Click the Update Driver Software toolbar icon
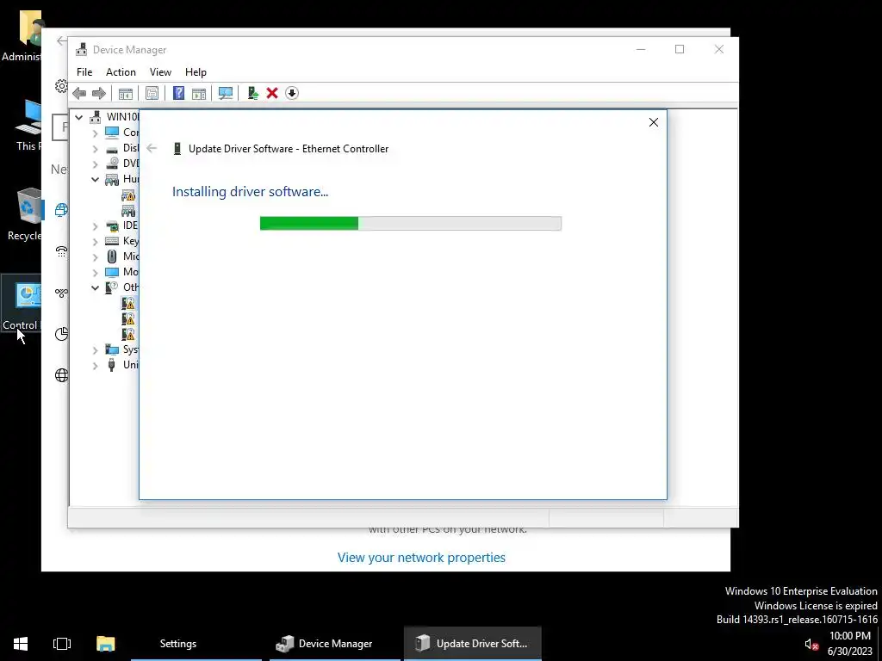The width and height of the screenshot is (882, 661). pyautogui.click(x=252, y=93)
